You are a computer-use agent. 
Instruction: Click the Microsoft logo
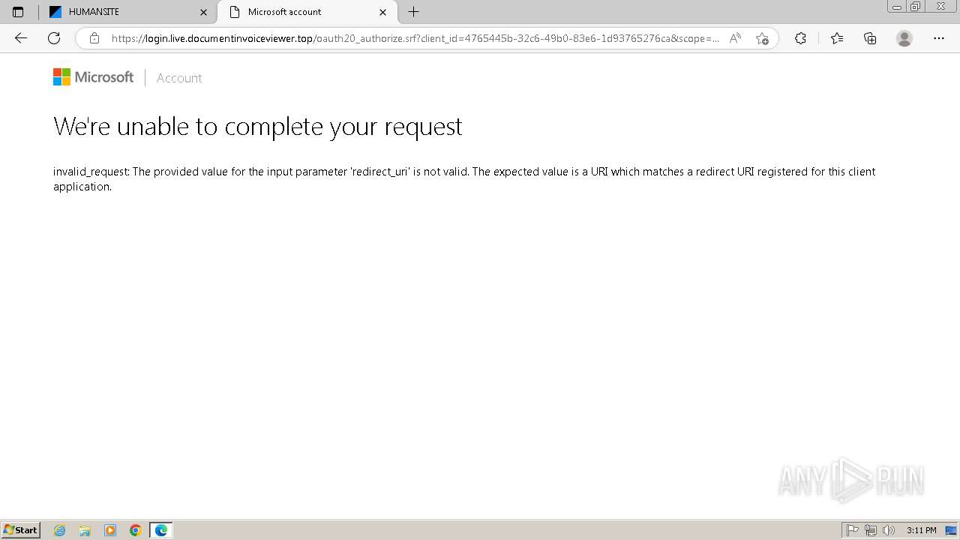pyautogui.click(x=94, y=77)
